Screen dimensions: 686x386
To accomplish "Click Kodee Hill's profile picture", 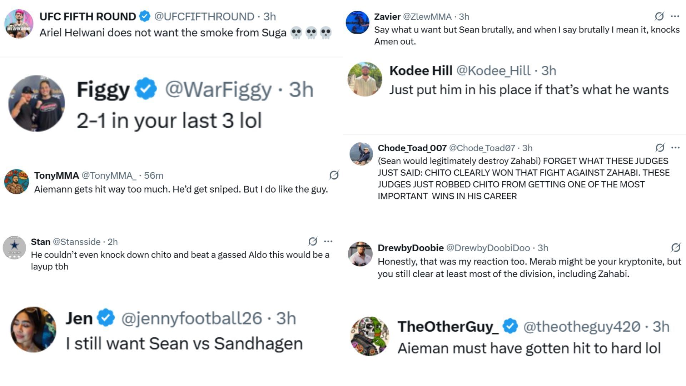I will point(365,79).
